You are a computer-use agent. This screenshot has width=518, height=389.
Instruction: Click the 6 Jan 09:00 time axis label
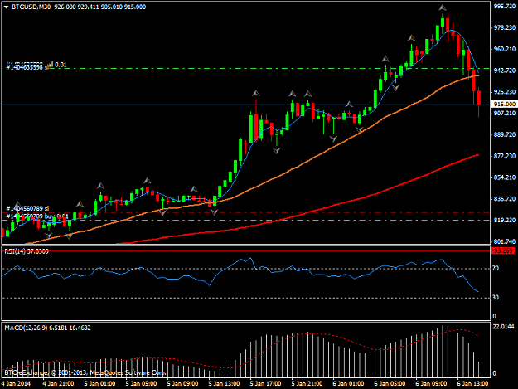[x=431, y=384]
